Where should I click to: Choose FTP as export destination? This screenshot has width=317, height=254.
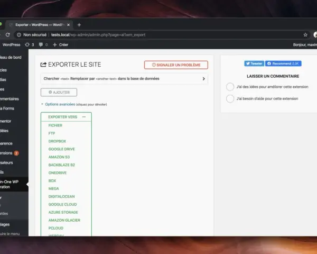click(x=52, y=133)
